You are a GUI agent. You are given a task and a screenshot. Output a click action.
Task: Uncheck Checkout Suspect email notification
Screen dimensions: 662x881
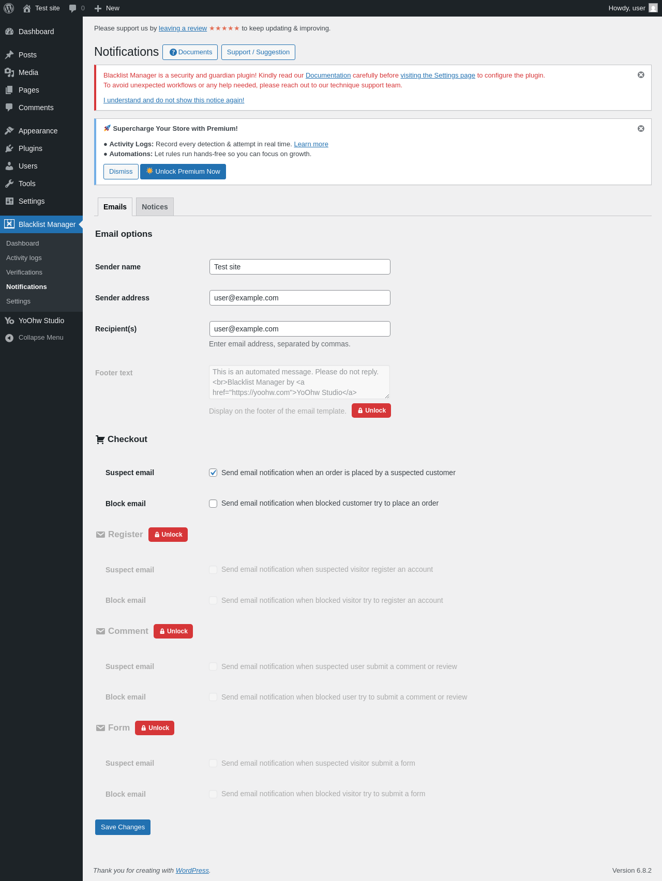(x=213, y=473)
